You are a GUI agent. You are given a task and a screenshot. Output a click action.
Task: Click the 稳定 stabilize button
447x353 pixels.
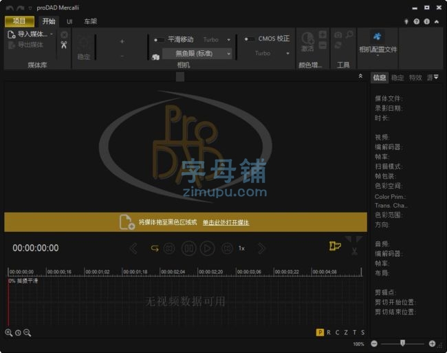click(83, 48)
